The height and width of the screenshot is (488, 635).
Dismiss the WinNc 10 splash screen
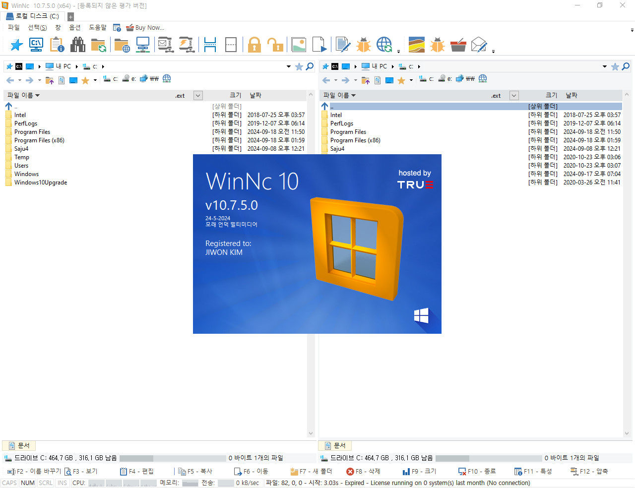coord(317,244)
